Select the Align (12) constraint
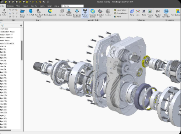This screenshot has height=134, width=181. coord(3,63)
